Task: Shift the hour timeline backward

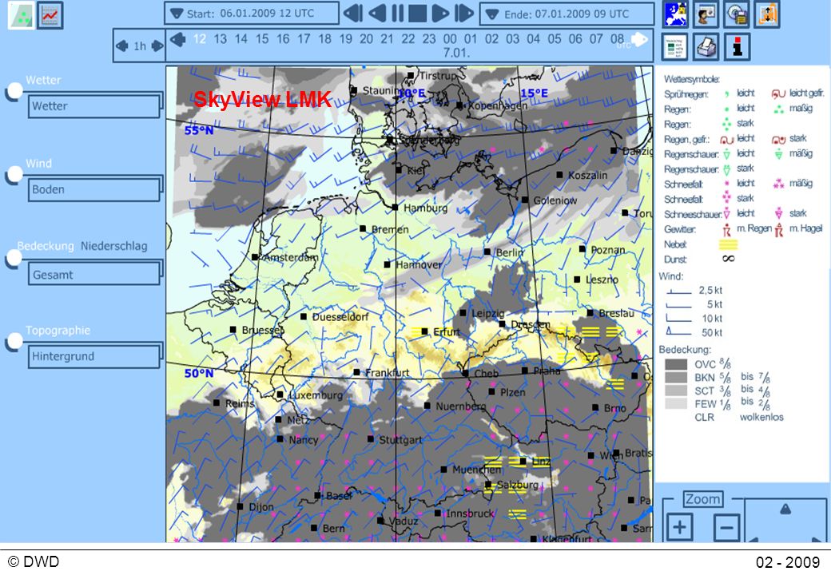Action: point(178,39)
